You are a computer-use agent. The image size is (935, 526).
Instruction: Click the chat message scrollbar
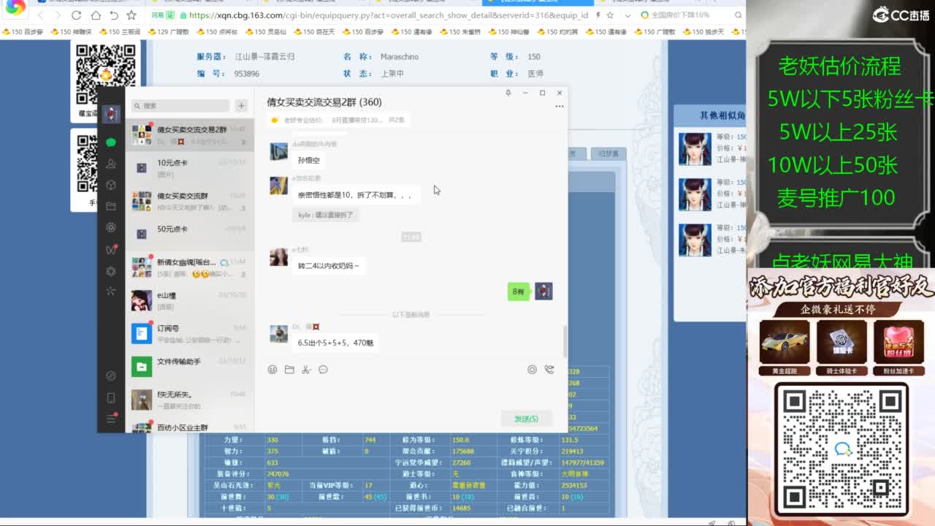pos(564,341)
